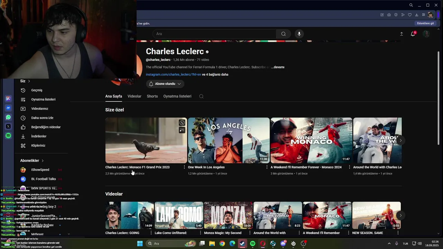The height and width of the screenshot is (249, 443).
Task: Open Daha sonra izle in the sidebar
Action: [x=42, y=118]
